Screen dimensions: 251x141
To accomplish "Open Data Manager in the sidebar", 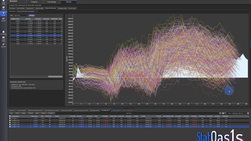I will click(4, 33).
